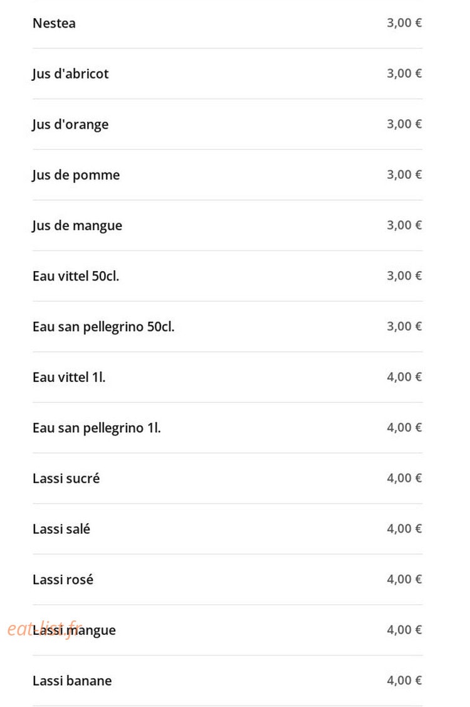Open the eat-list.fr watermark link
470x707 pixels.
(44, 629)
